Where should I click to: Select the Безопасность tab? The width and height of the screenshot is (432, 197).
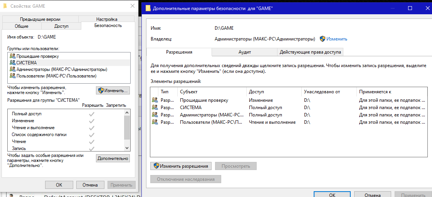click(108, 25)
